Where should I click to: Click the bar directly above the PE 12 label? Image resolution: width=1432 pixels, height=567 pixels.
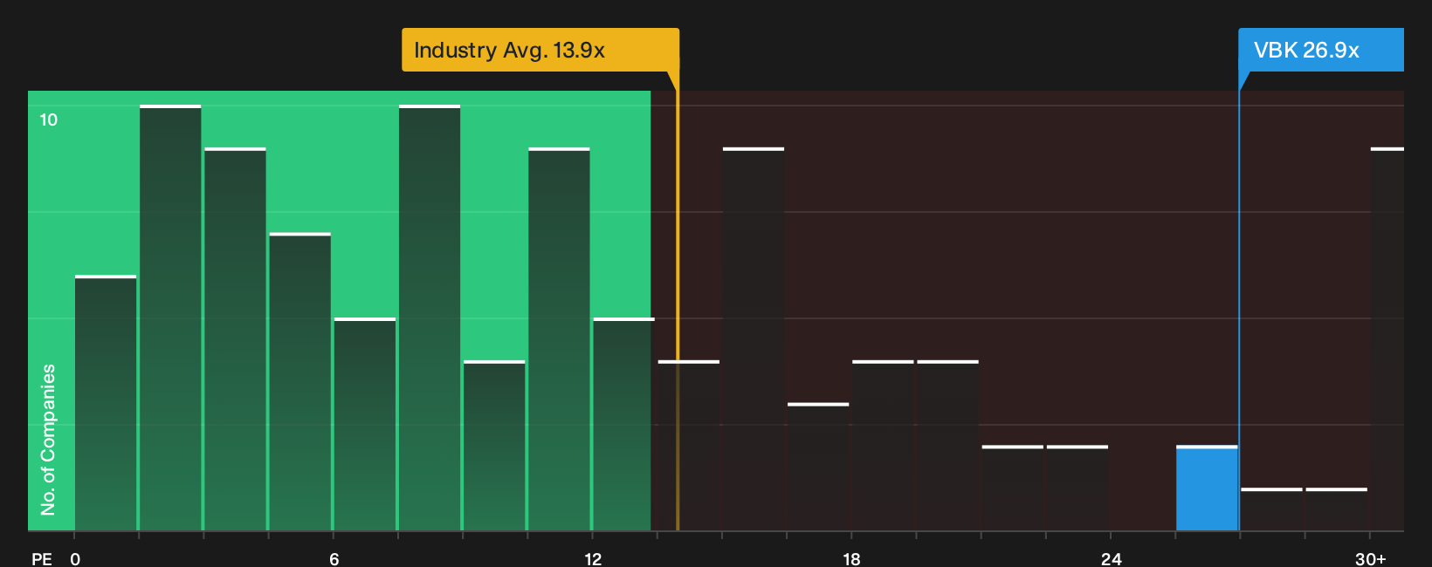[624, 424]
